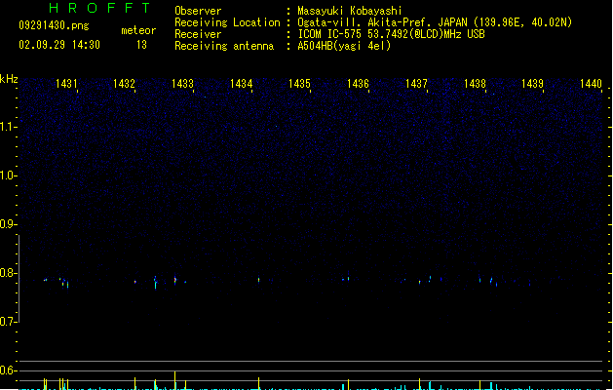Click the 0.6 frequency axis label
This screenshot has width=613, height=390.
(x=8, y=370)
